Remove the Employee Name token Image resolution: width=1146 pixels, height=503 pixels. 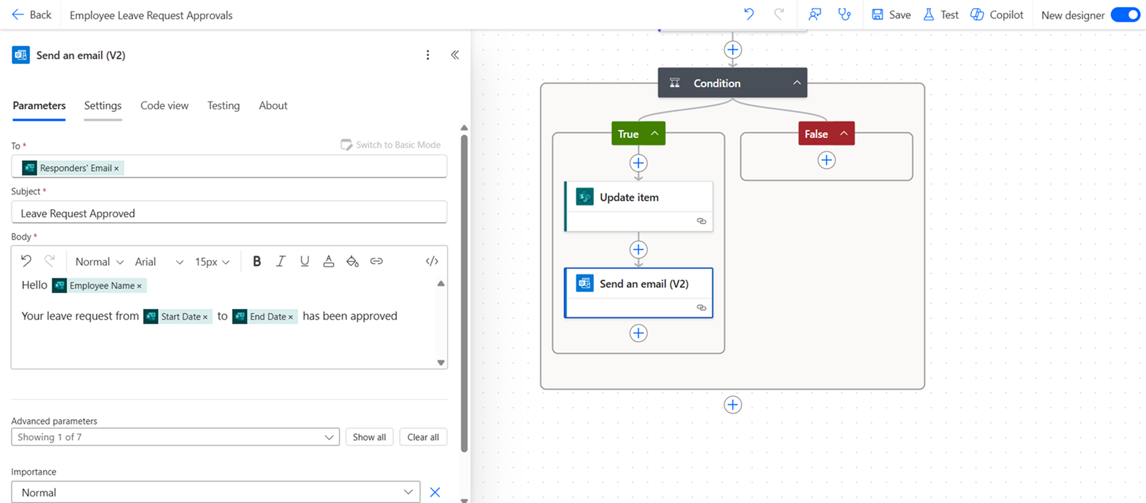pos(139,286)
